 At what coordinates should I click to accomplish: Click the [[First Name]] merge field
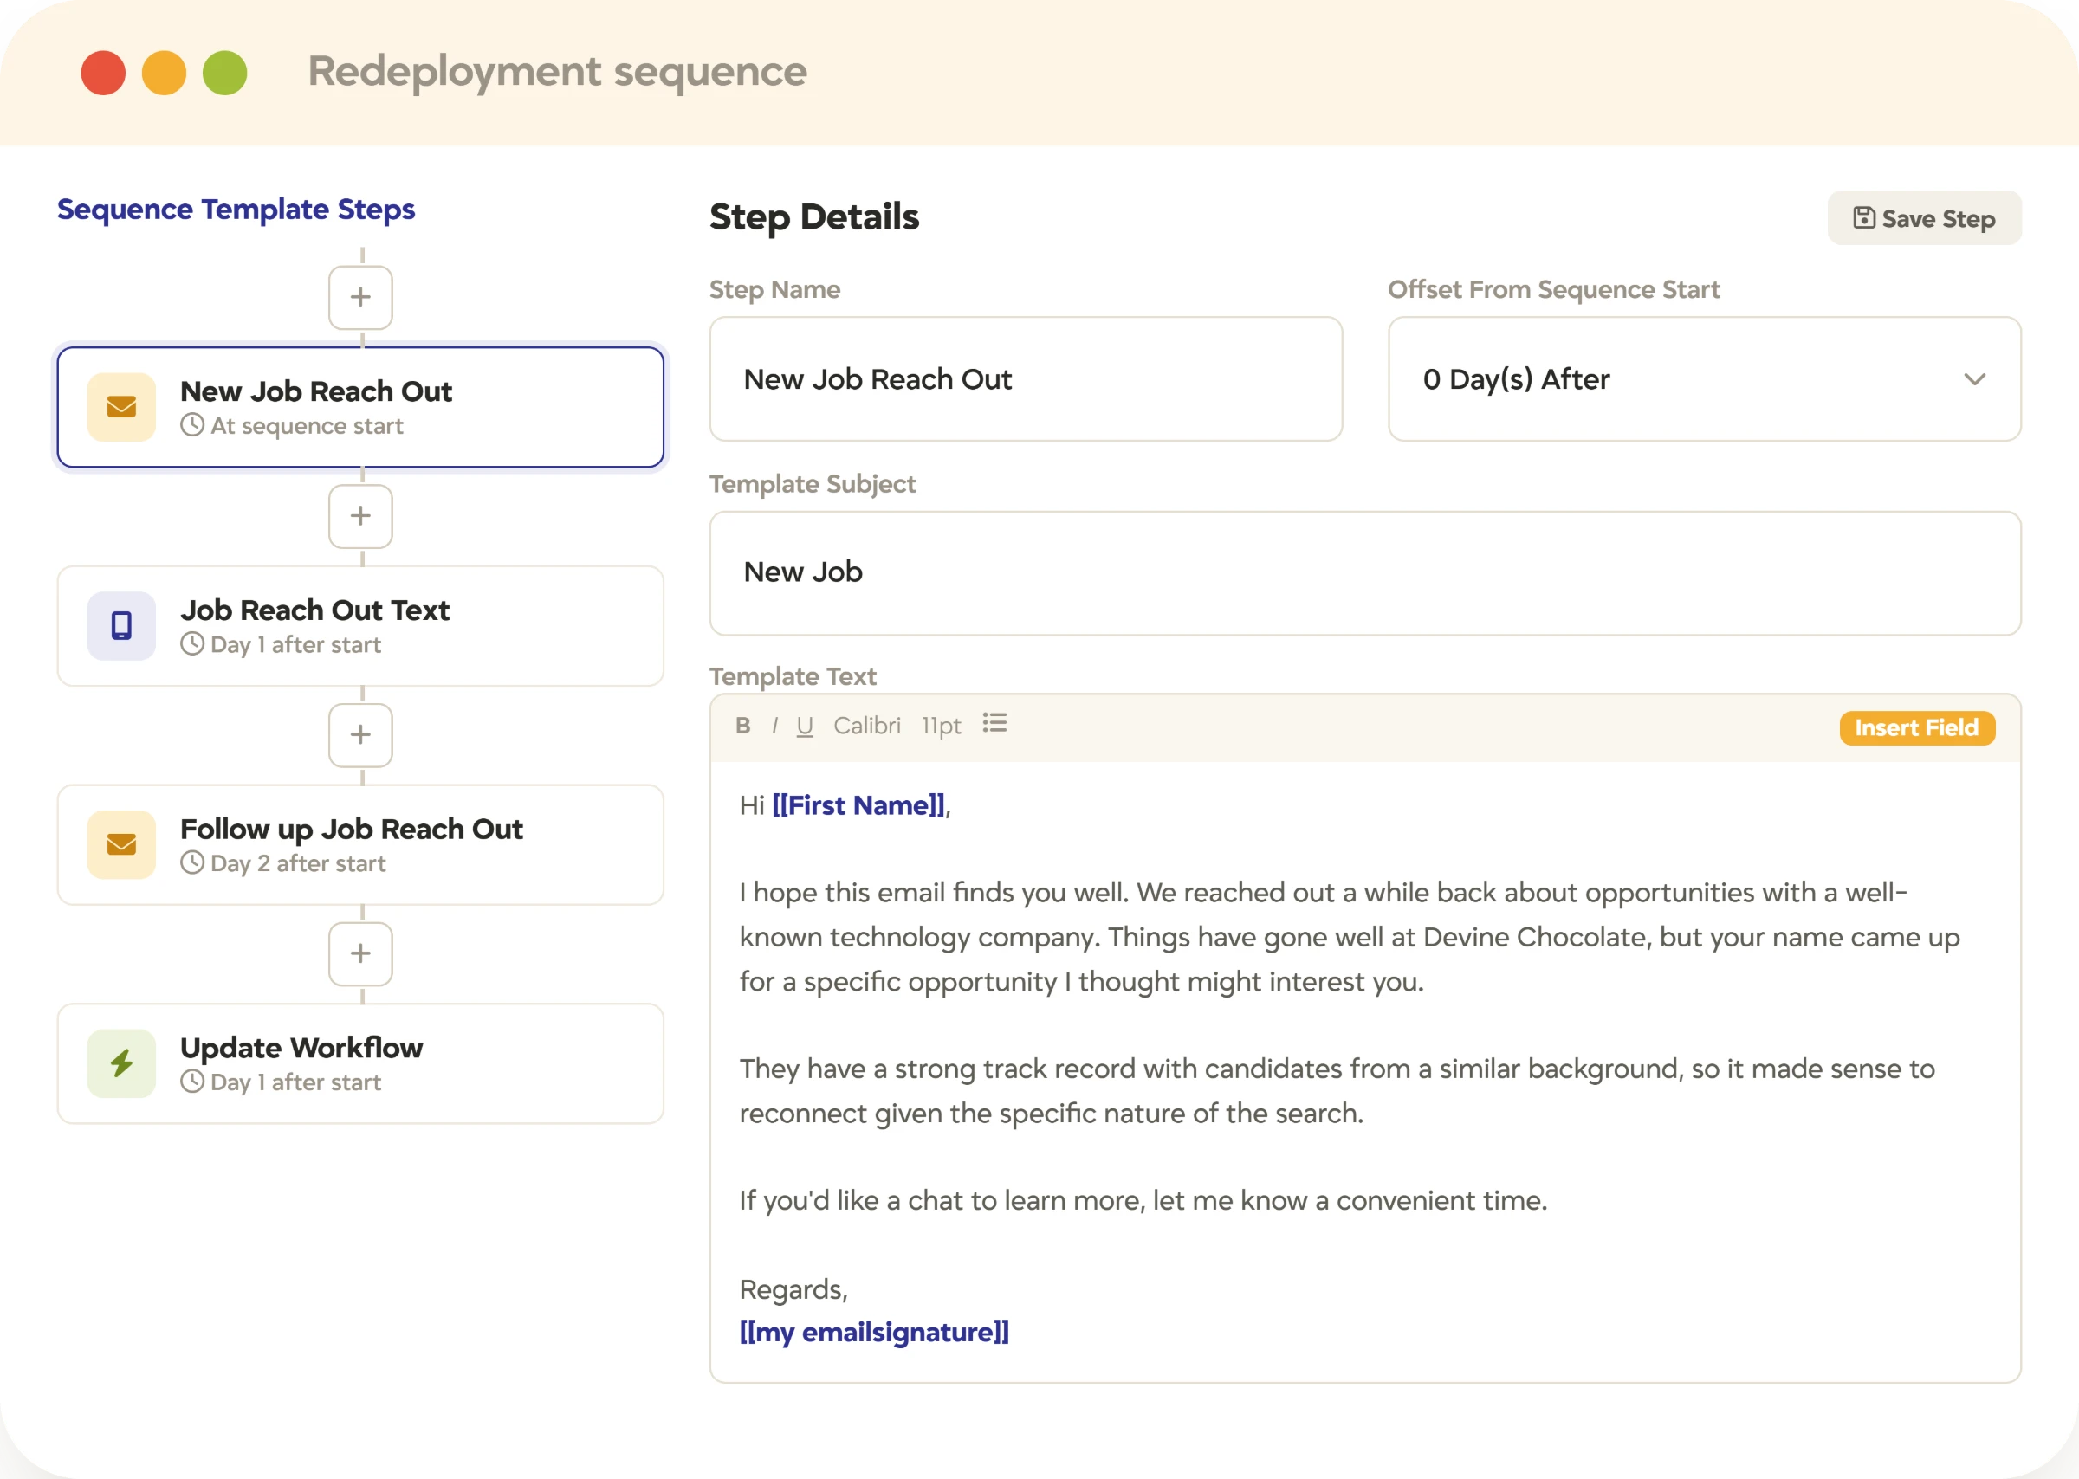point(858,805)
